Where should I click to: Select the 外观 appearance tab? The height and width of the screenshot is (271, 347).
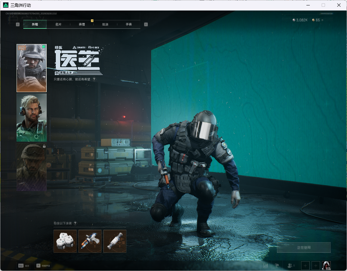coord(35,24)
